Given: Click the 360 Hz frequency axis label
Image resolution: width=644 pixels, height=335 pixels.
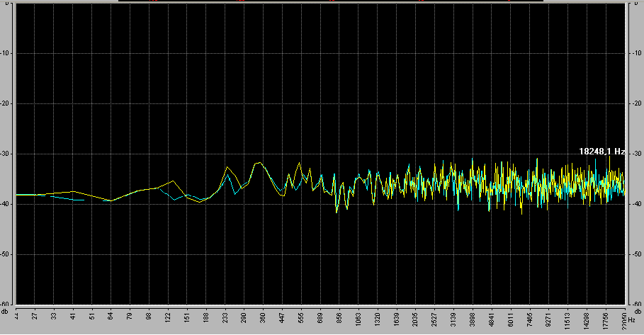Looking at the screenshot, I should pos(263,316).
